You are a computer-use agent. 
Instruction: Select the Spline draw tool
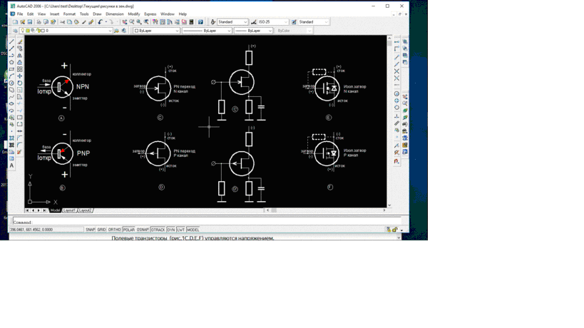point(11,97)
